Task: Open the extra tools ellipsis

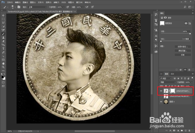Action: coord(3,71)
